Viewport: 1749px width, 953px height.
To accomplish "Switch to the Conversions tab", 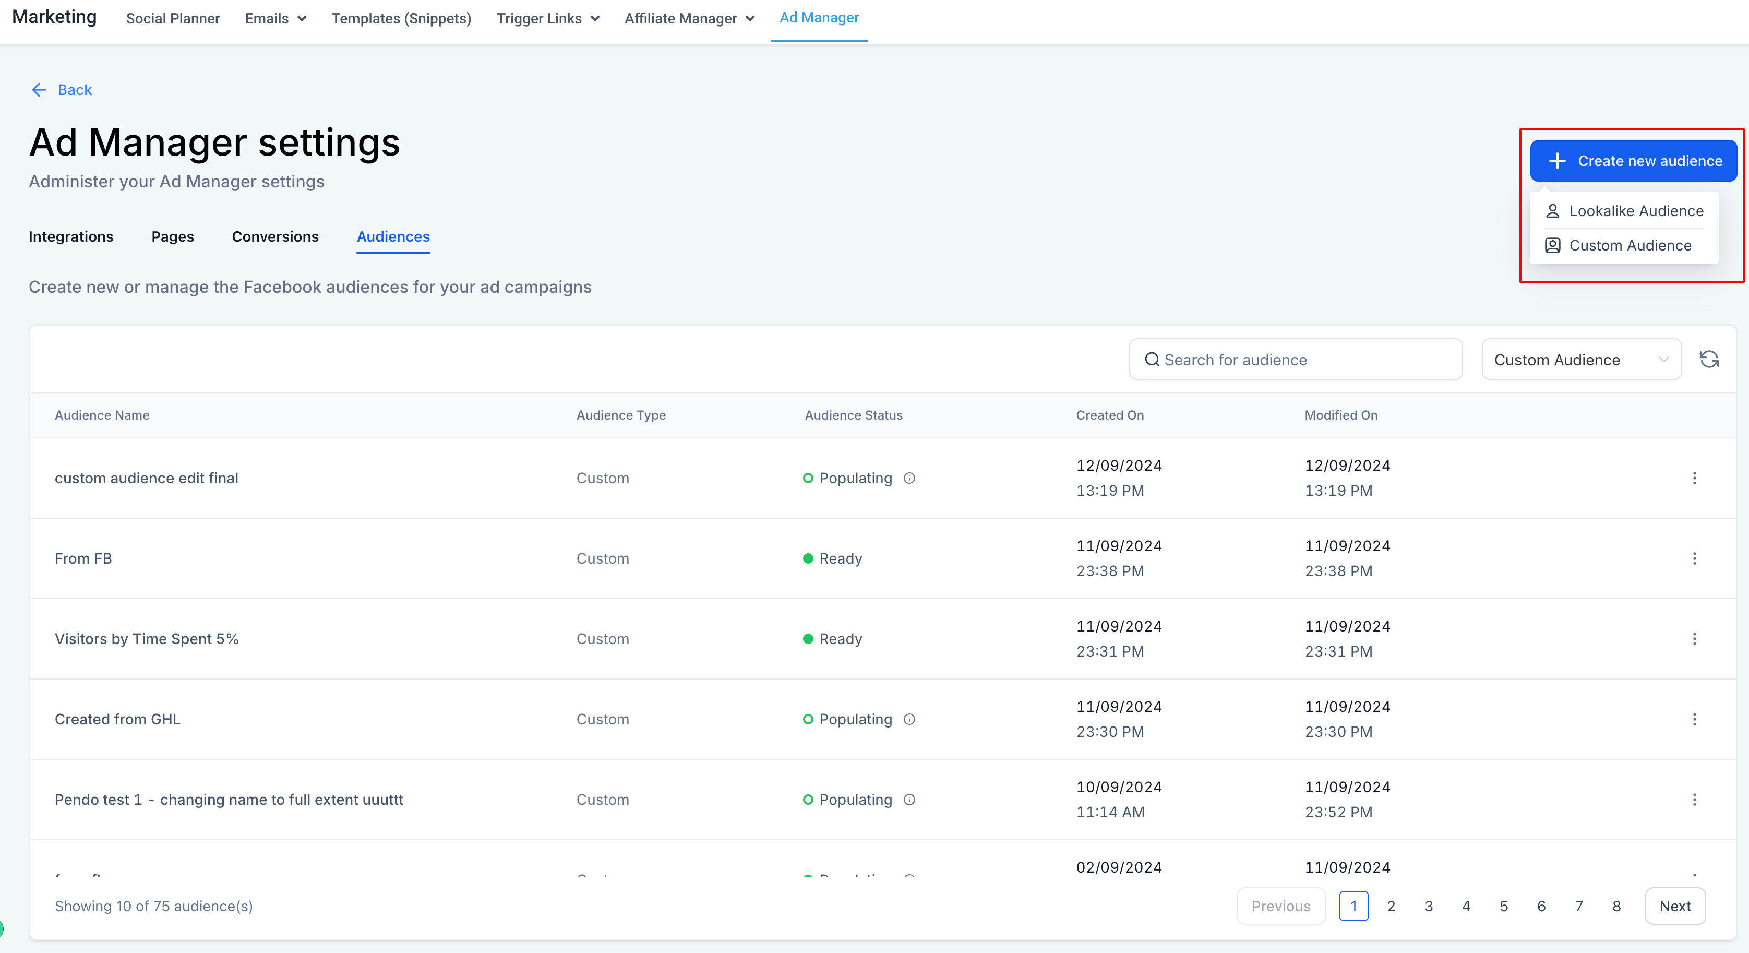I will [275, 236].
